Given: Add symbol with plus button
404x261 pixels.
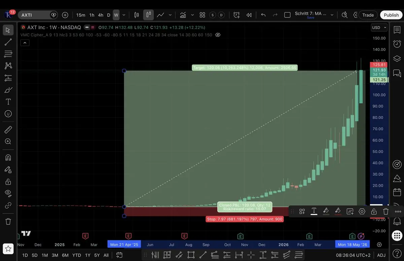Looking at the screenshot, I should pos(65,15).
